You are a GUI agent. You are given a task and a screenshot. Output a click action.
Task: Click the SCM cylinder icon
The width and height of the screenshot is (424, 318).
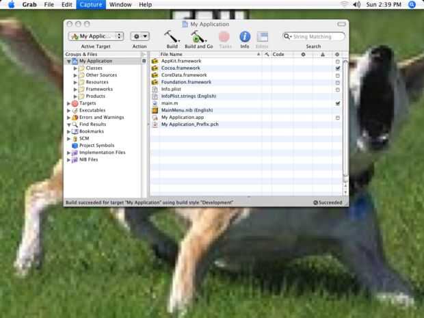pos(75,138)
